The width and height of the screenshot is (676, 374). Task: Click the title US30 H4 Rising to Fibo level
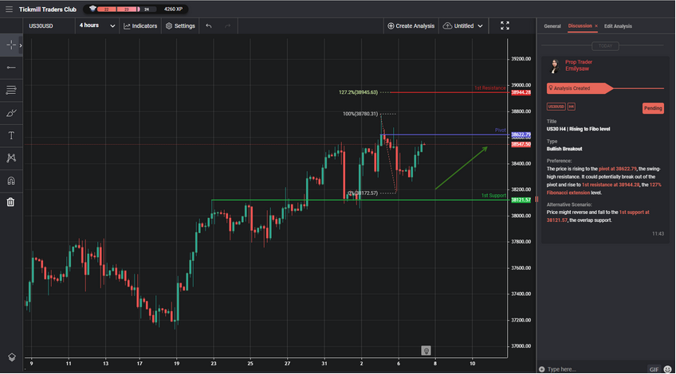[578, 129]
